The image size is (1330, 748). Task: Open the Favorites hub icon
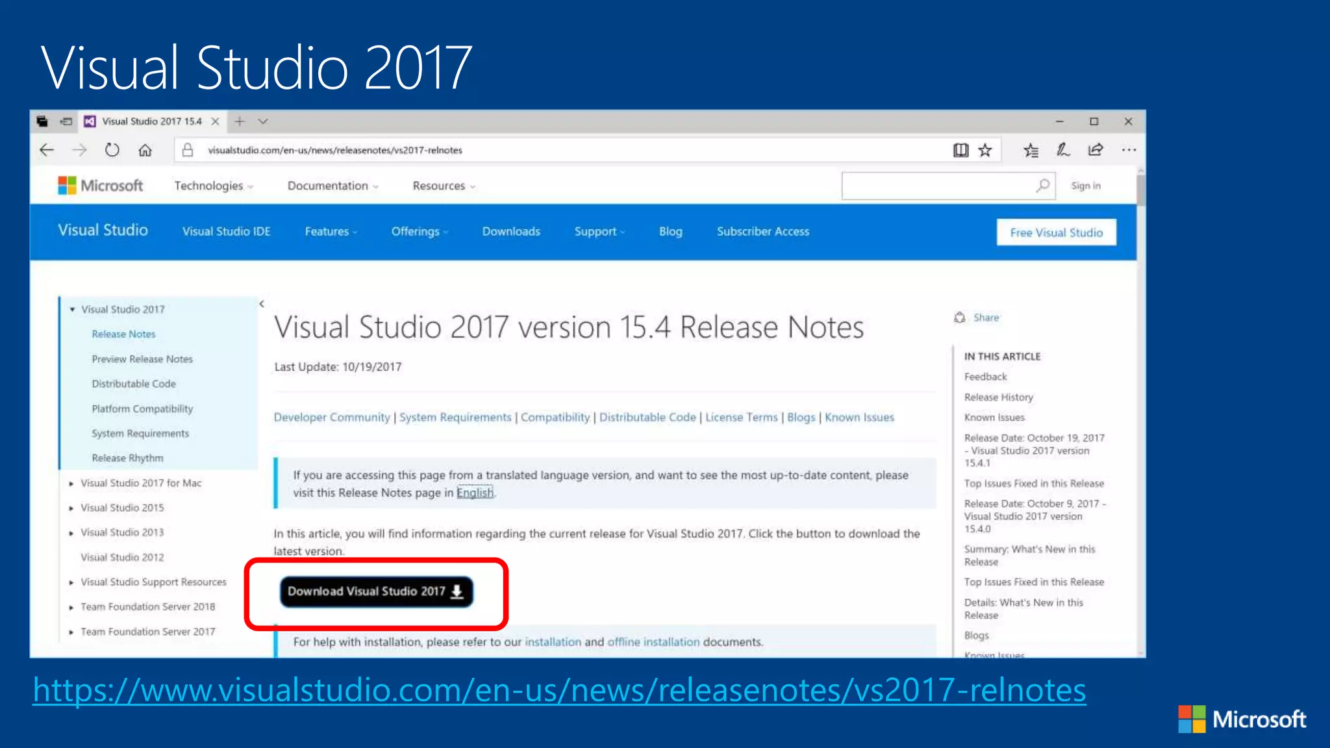point(1031,150)
